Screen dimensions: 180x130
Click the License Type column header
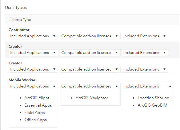20,20
